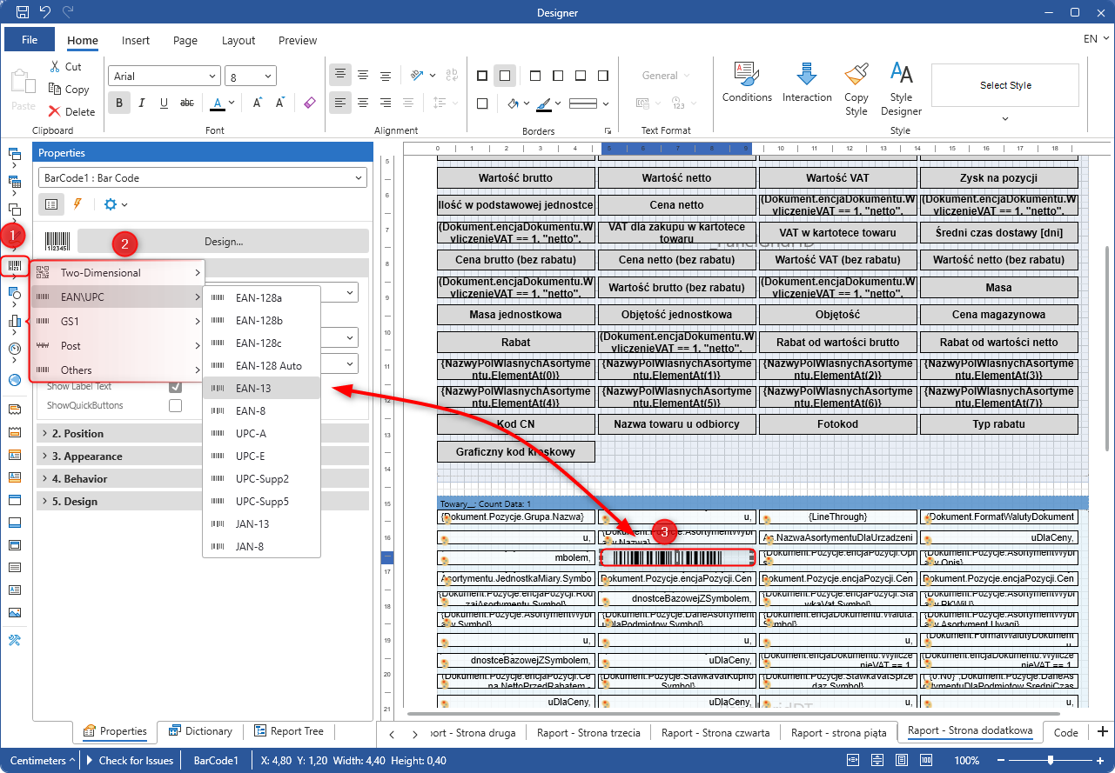Select EAN-8 from the barcode submenu
This screenshot has width=1115, height=773.
pos(251,411)
